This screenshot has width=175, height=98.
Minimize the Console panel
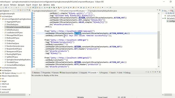157,72
